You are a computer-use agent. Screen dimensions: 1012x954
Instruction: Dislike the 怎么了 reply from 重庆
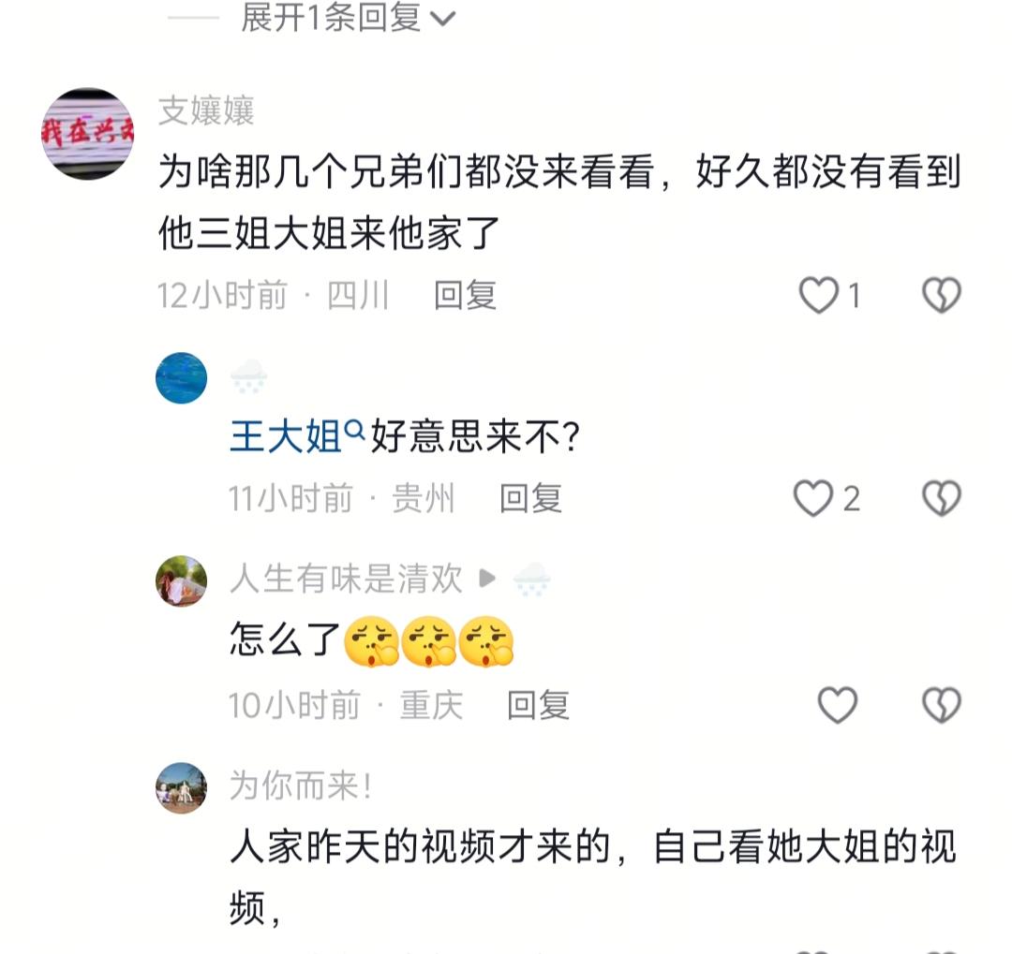click(x=941, y=704)
